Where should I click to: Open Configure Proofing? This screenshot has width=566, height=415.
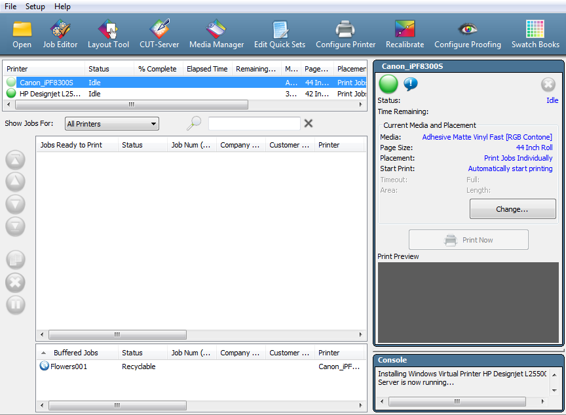pyautogui.click(x=467, y=34)
